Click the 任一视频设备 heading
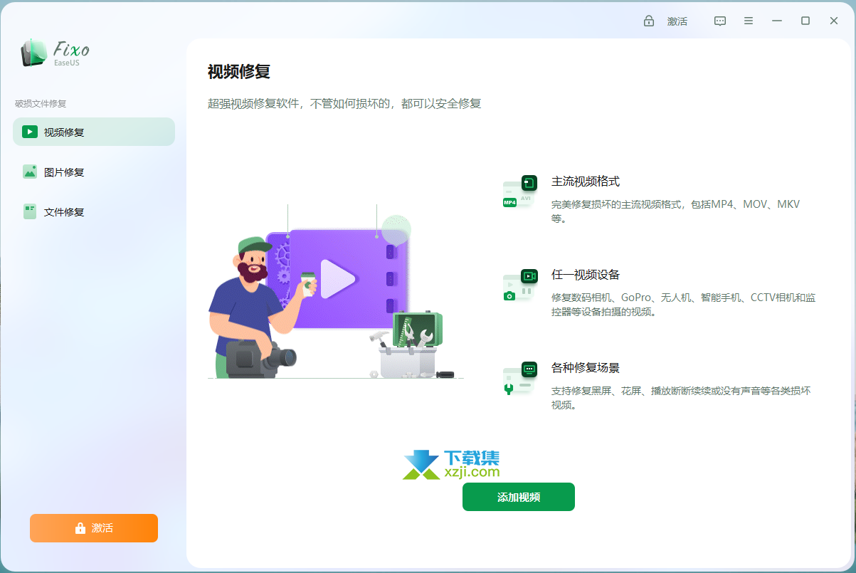The width and height of the screenshot is (856, 573). [586, 275]
